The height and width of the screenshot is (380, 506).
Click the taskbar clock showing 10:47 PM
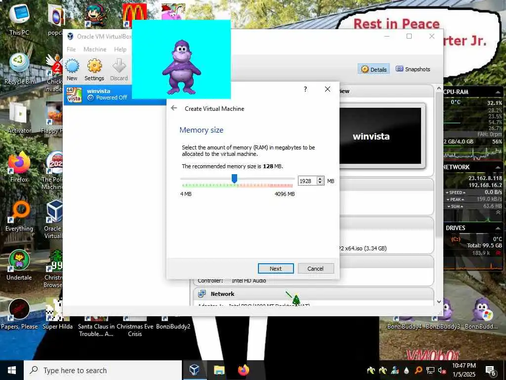pos(464,370)
